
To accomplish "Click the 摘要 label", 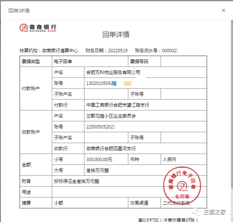I will [x=26, y=203].
